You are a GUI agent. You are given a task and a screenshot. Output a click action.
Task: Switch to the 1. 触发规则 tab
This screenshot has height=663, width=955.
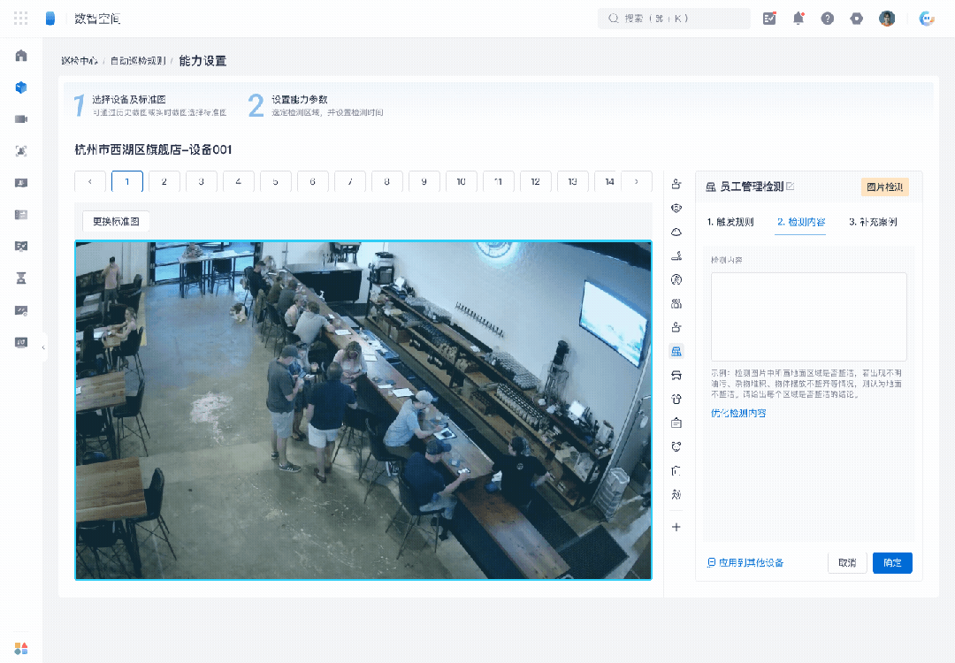[730, 222]
